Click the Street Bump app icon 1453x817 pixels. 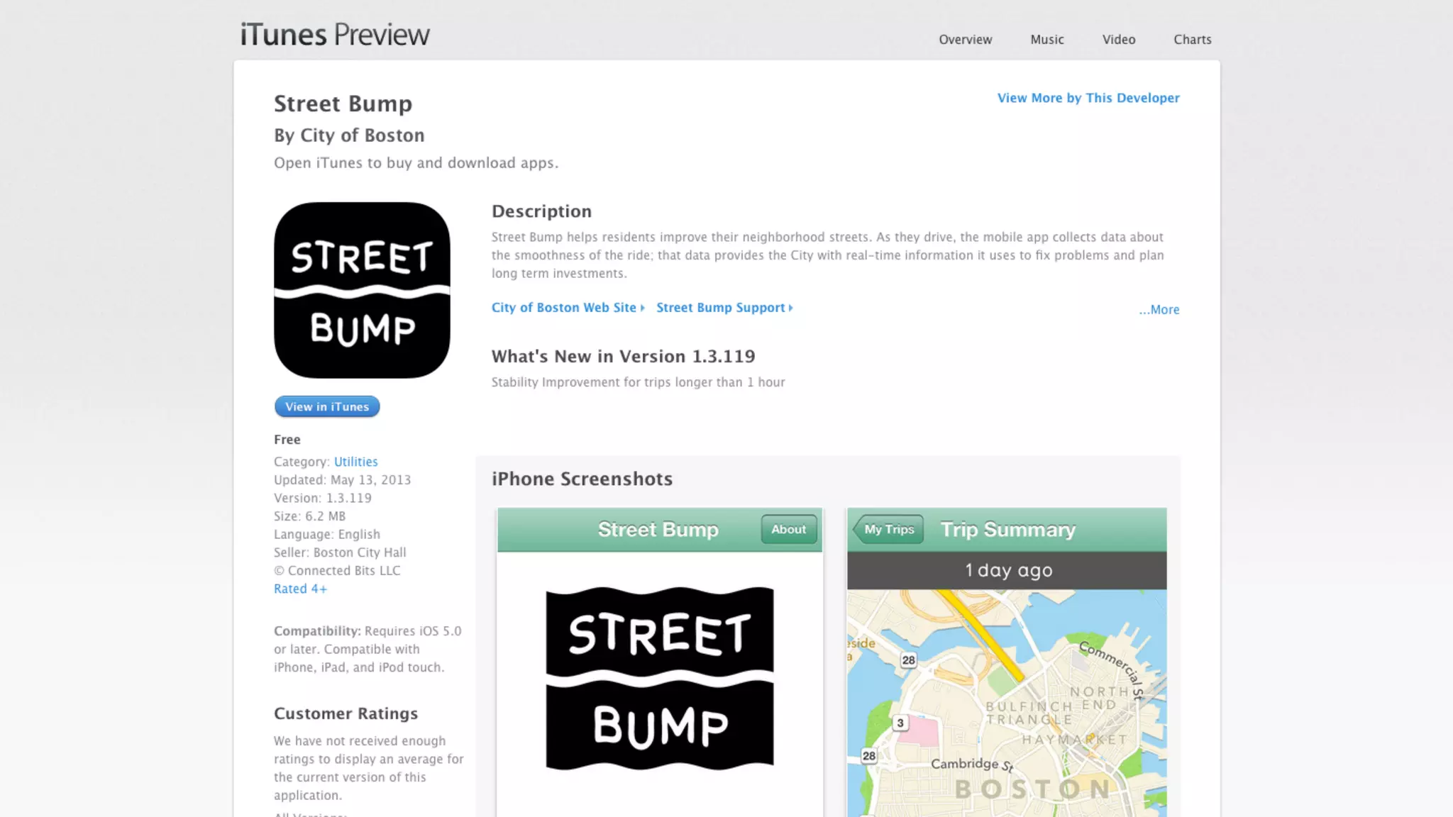coord(362,290)
